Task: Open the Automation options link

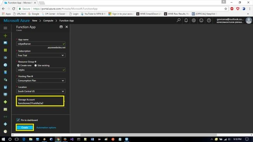Action: [46, 128]
